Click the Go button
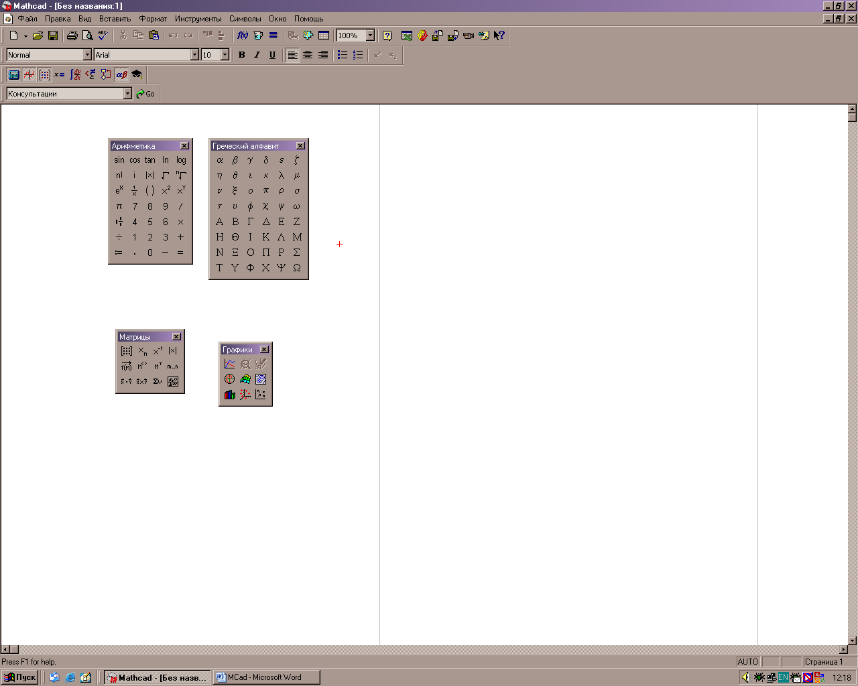Viewport: 858px width, 686px height. click(x=145, y=94)
